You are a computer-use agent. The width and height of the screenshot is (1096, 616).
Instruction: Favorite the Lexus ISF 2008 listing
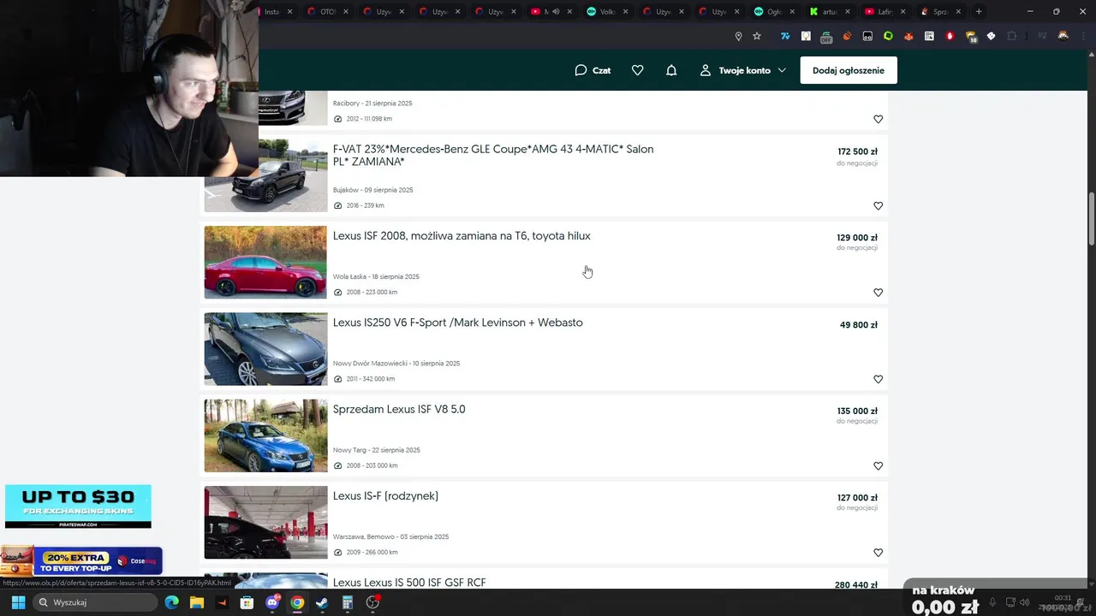[878, 292]
